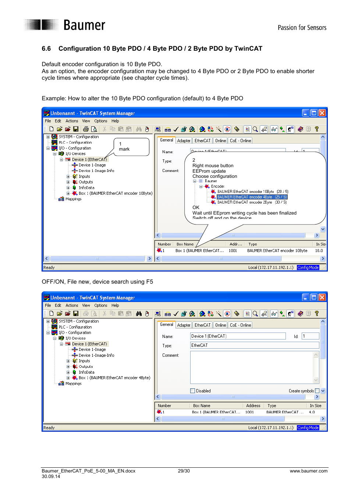Viewport: 351px width, 496px height.
Task: Click the book icon in the 10Byte-encoder window toolbar
Action: tap(300, 129)
